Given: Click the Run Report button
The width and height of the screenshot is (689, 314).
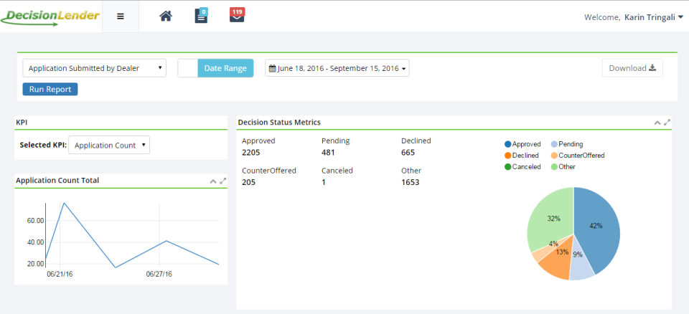Looking at the screenshot, I should click(50, 90).
